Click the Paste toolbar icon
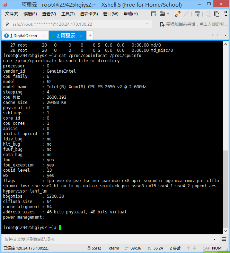The height and width of the screenshot is (253, 230). 216,14
